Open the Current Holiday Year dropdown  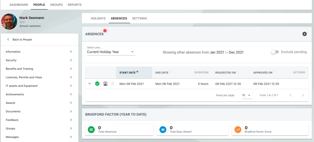111,52
